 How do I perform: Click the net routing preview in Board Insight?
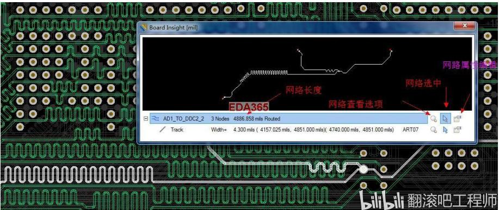307,74
